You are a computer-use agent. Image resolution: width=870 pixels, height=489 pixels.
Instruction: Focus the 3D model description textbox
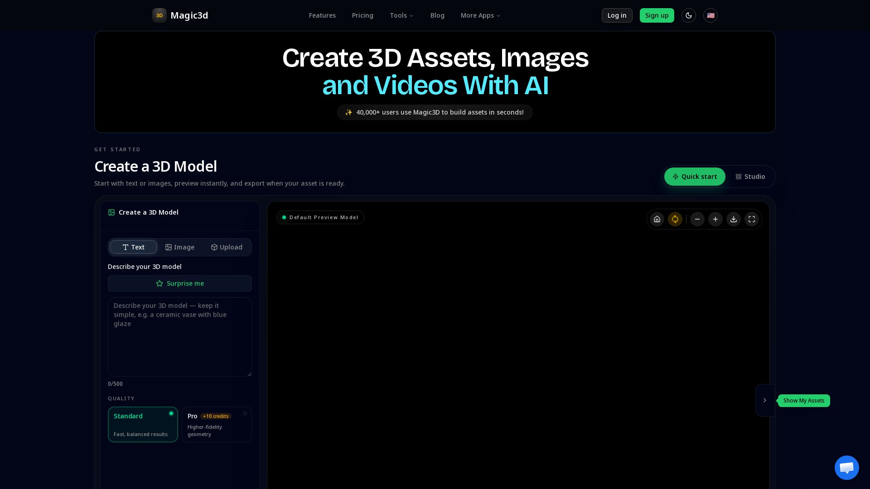pyautogui.click(x=180, y=337)
